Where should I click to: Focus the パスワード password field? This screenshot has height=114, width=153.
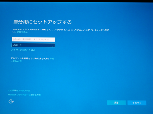click(x=33, y=45)
